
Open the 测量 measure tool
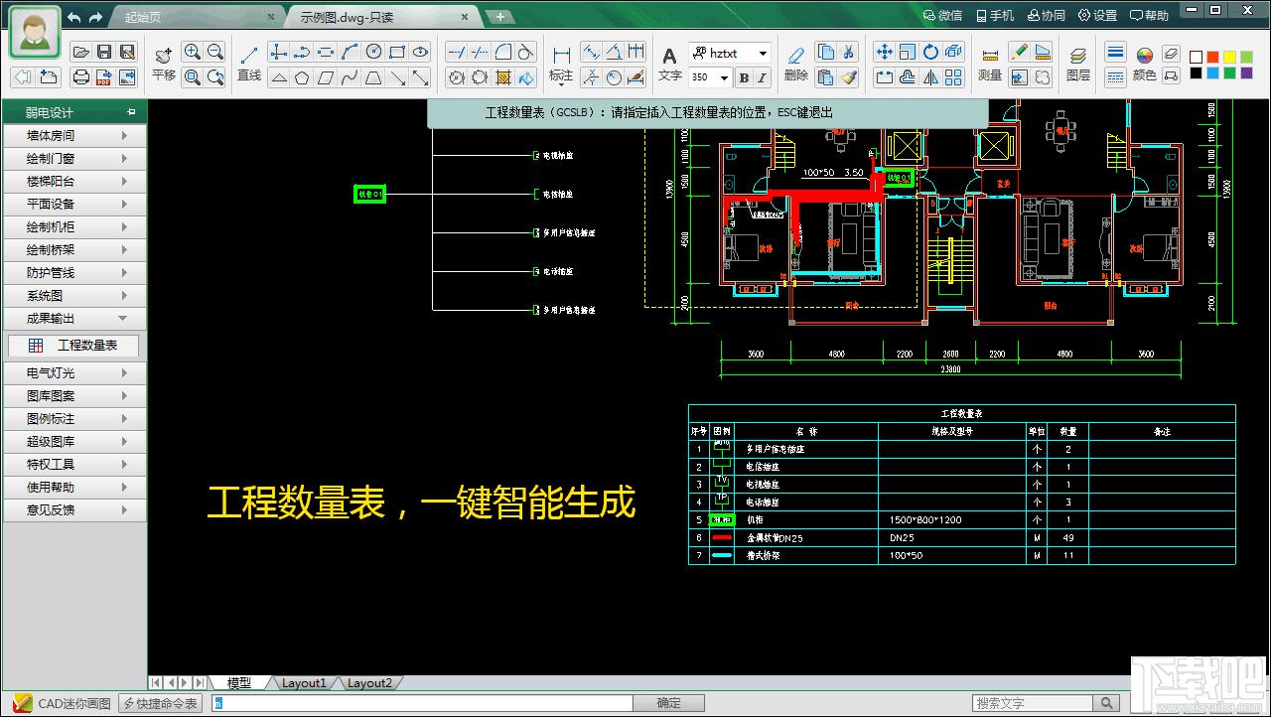[x=990, y=64]
